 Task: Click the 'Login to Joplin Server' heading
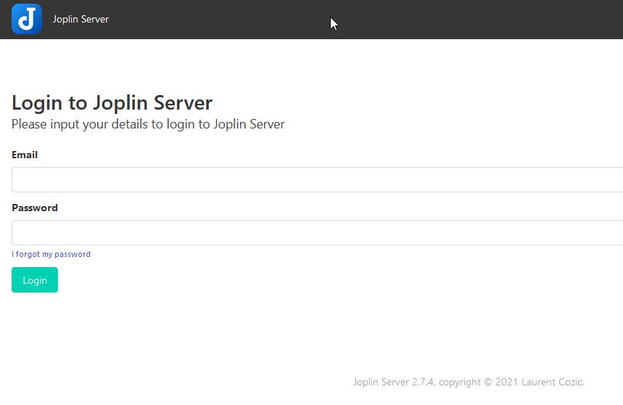point(112,102)
